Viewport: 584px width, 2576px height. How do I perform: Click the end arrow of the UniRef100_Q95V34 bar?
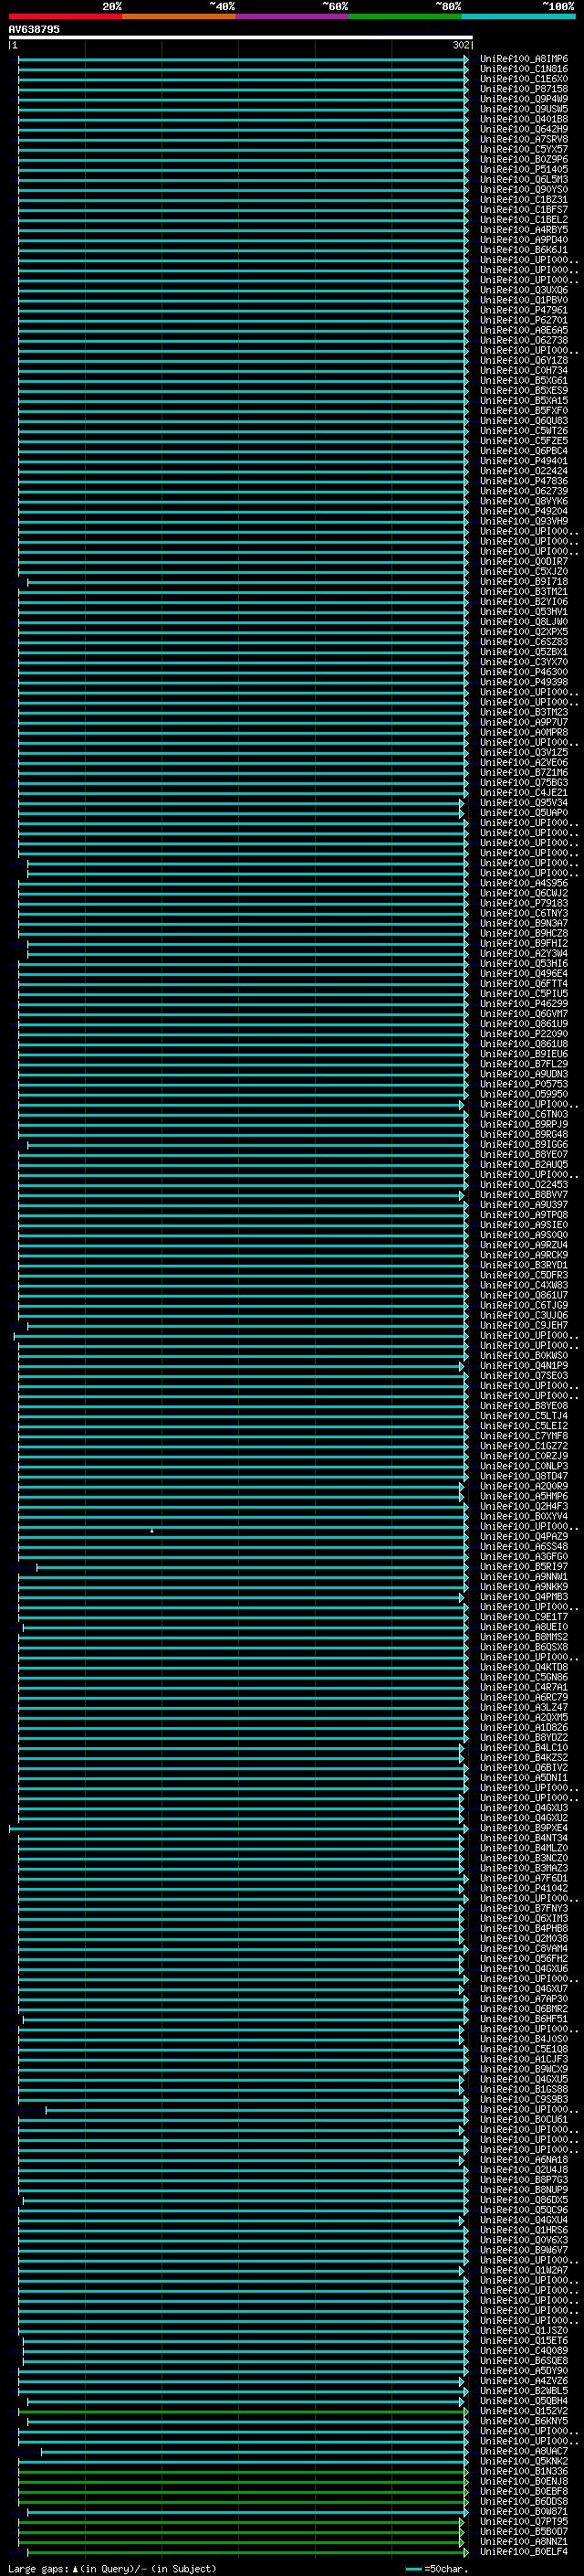(461, 803)
